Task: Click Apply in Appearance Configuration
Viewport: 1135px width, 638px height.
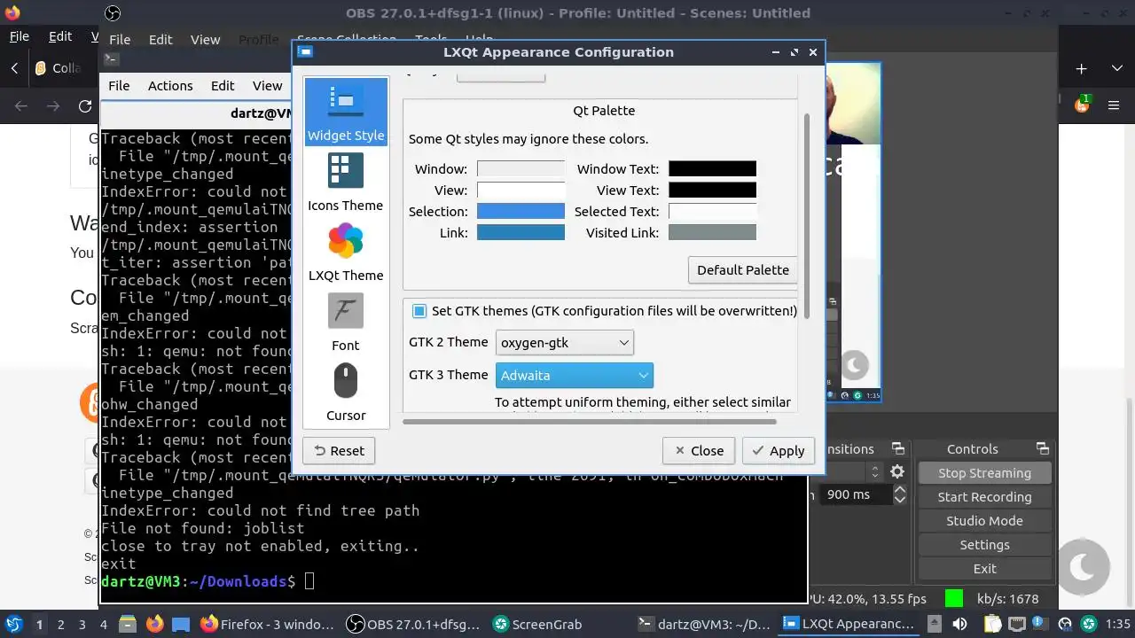Action: [x=779, y=450]
